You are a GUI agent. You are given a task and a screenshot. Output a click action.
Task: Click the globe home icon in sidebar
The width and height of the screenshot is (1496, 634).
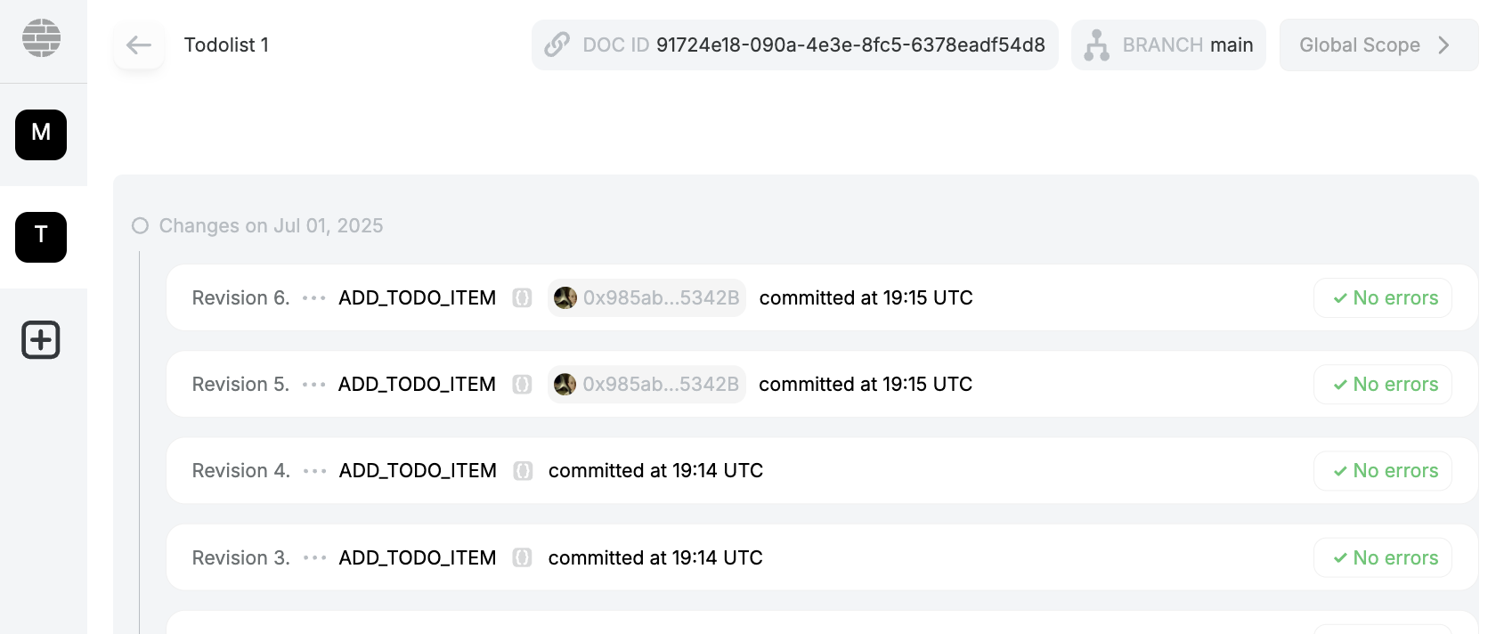pos(41,38)
